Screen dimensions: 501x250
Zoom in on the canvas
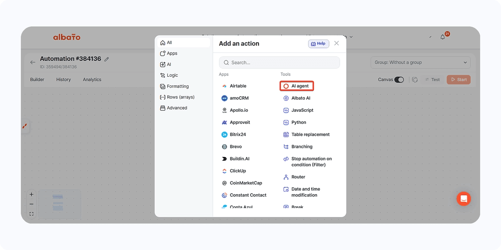(31, 195)
